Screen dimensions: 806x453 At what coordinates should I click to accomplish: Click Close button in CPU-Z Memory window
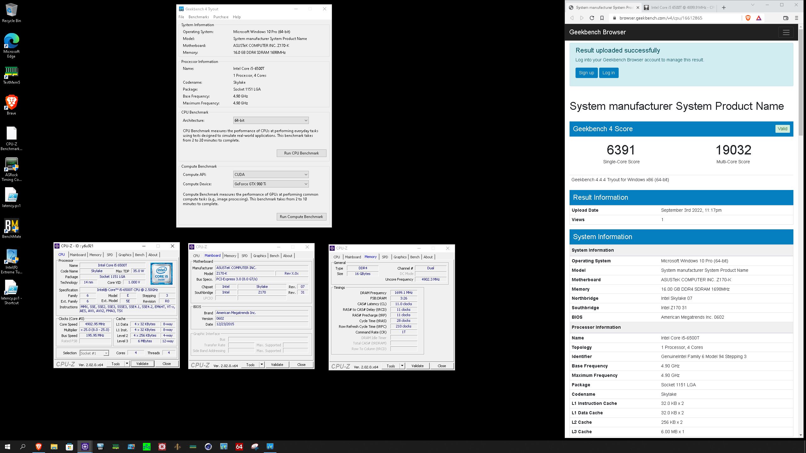click(x=442, y=366)
